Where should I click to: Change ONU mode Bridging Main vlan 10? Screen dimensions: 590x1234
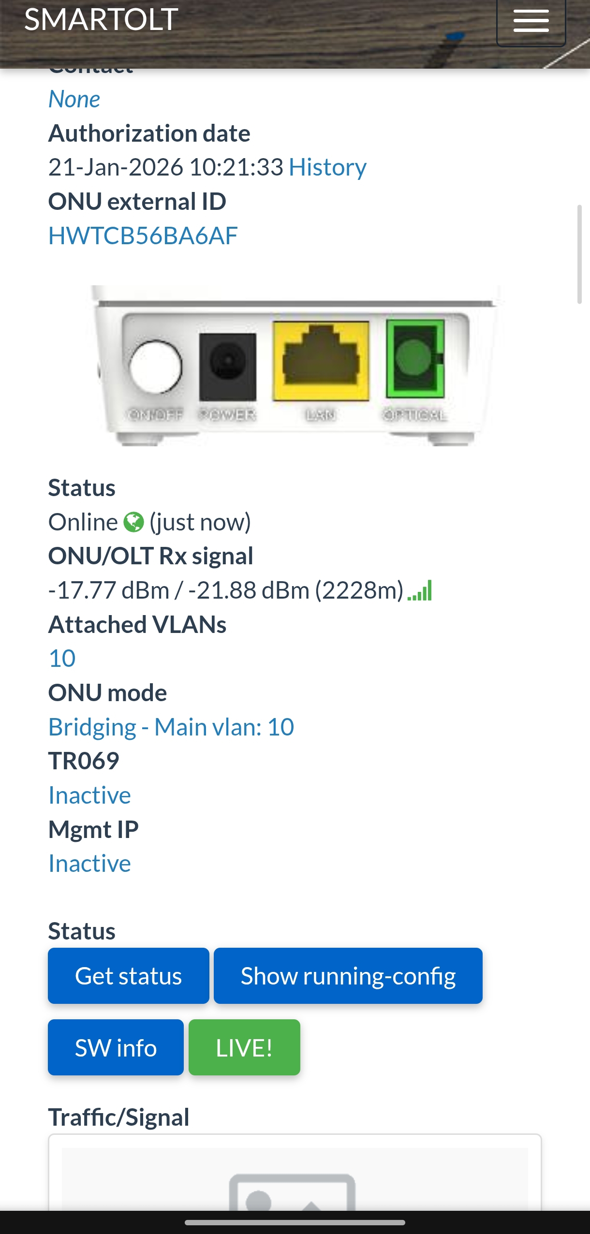171,727
